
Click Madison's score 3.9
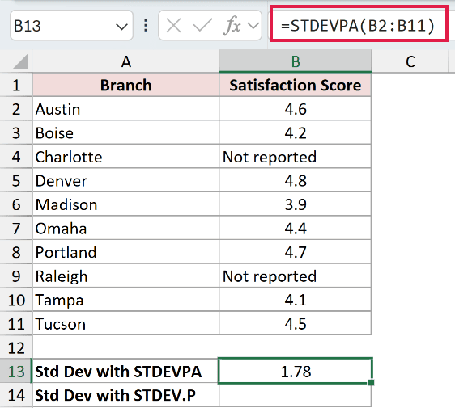(296, 204)
